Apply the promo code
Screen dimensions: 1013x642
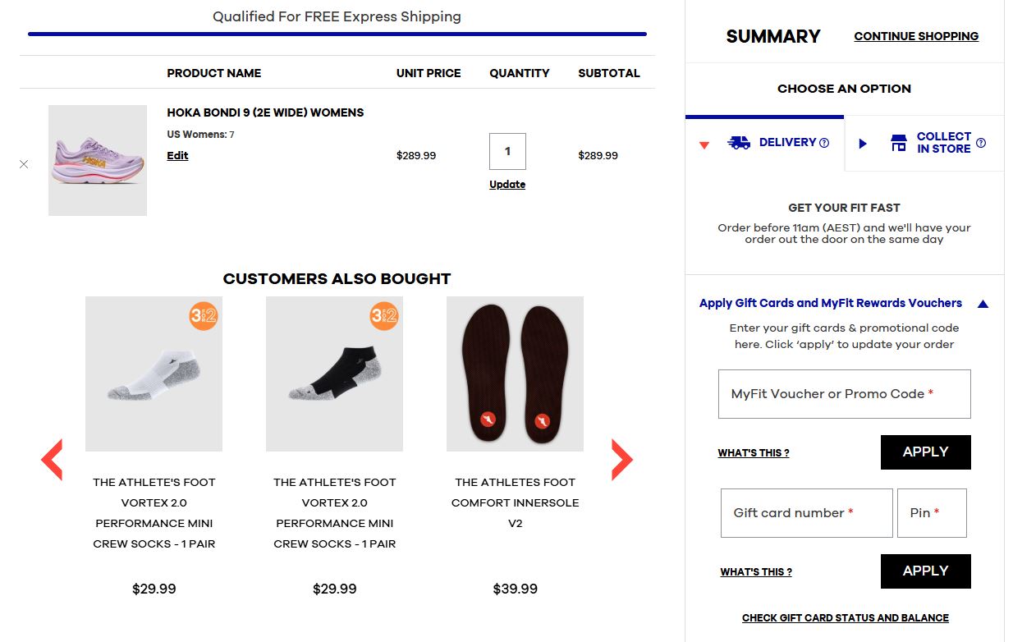925,452
